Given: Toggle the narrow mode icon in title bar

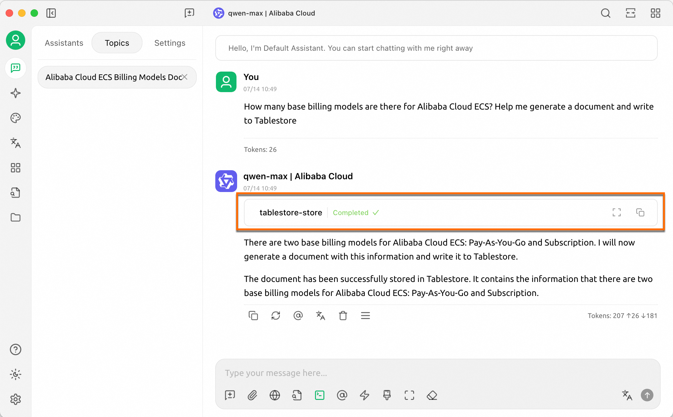Looking at the screenshot, I should pyautogui.click(x=631, y=13).
